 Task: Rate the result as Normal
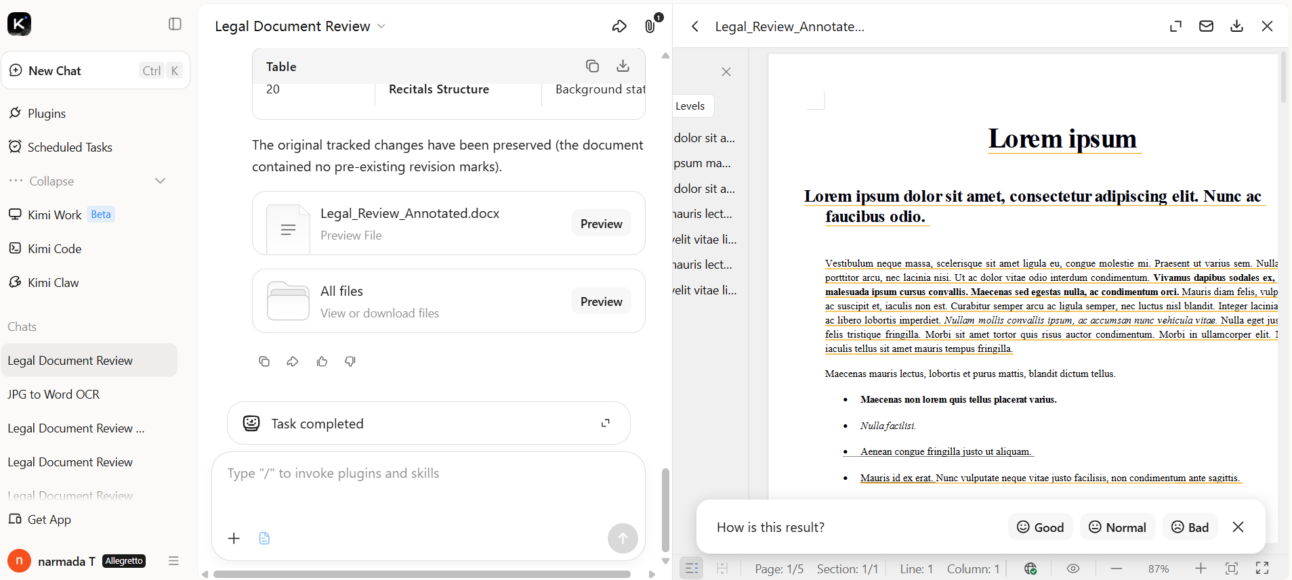[1117, 527]
